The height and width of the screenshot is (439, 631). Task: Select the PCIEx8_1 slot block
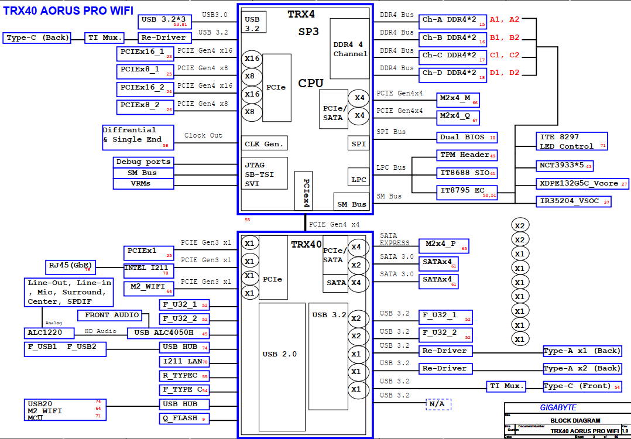coord(145,71)
